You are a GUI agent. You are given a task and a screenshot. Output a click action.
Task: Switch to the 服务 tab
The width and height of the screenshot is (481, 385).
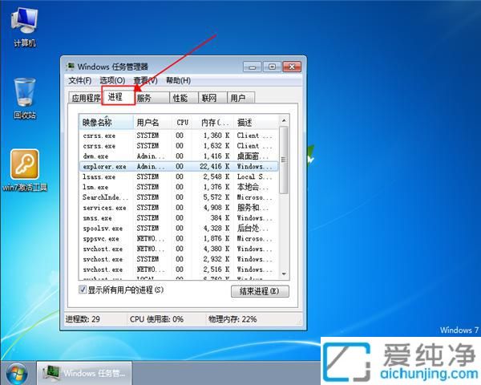tap(152, 98)
